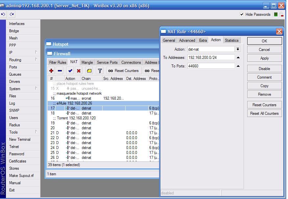Disable rule with red X icon

tap(79, 71)
